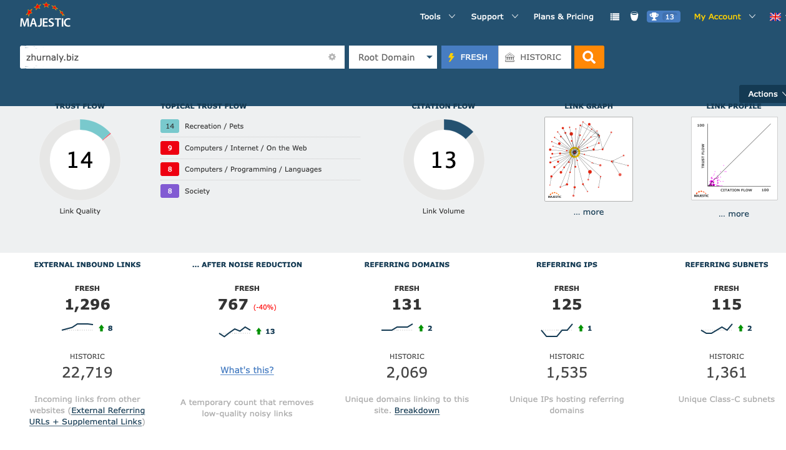786x450 pixels.
Task: Click the "What's this?" link
Action: point(247,370)
